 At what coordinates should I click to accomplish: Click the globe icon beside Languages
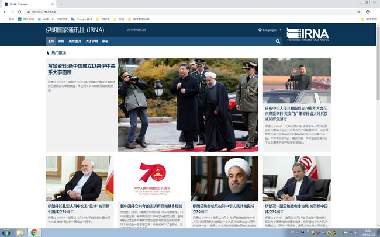point(260,30)
